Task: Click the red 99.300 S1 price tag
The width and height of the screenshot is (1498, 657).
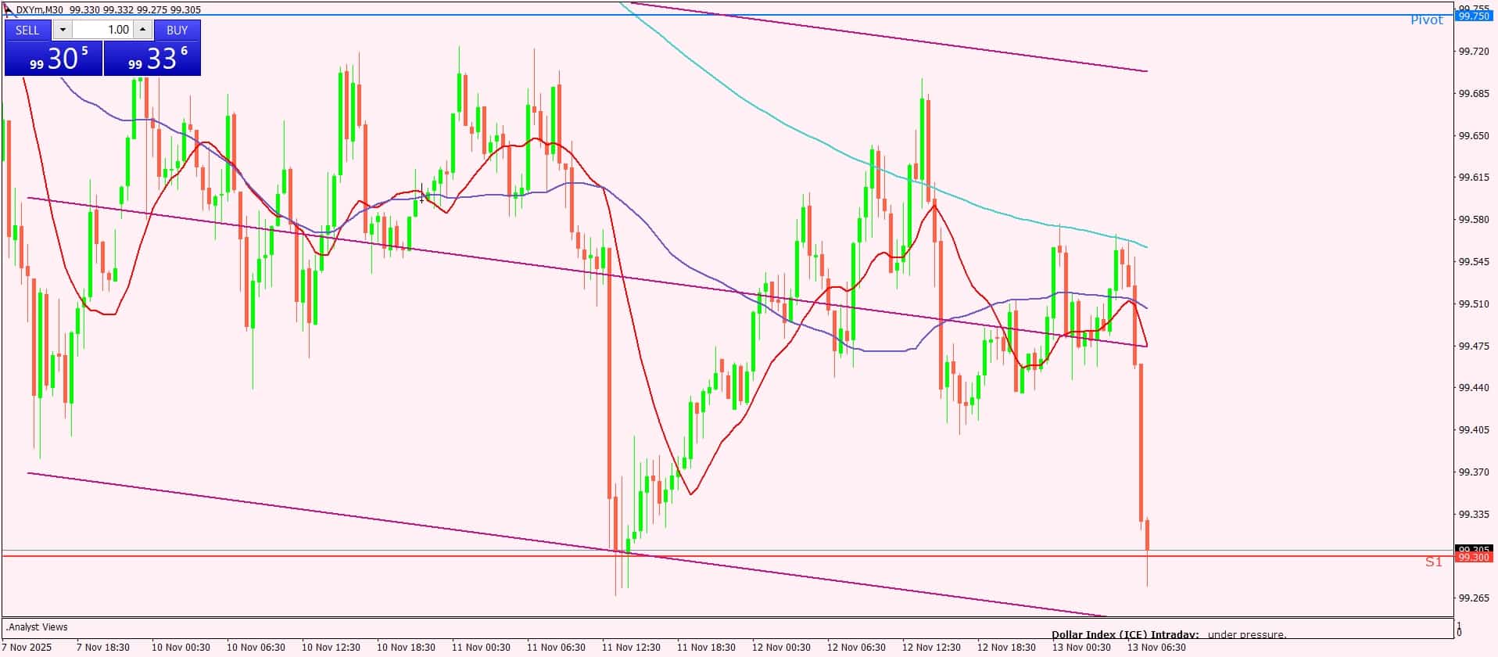Action: 1474,557
